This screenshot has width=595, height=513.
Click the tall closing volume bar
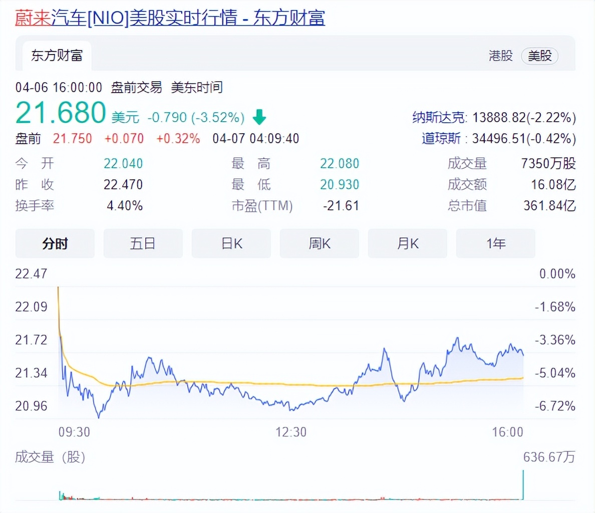523,485
